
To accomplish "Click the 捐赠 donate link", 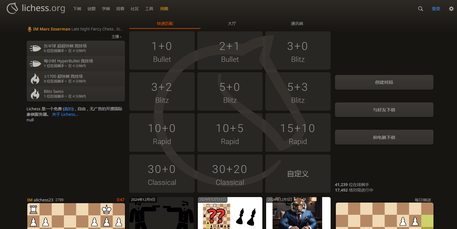I will coord(164,9).
